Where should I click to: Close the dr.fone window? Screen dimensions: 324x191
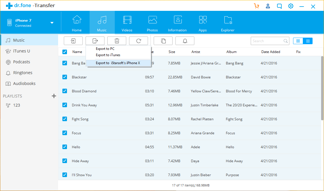click(313, 6)
